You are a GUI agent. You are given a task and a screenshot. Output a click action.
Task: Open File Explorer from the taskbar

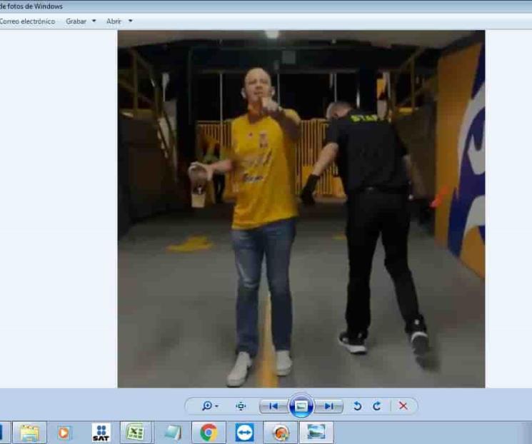coord(30,433)
